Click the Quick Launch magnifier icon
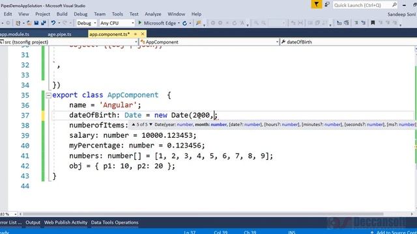417x234 pixels. click(x=394, y=5)
